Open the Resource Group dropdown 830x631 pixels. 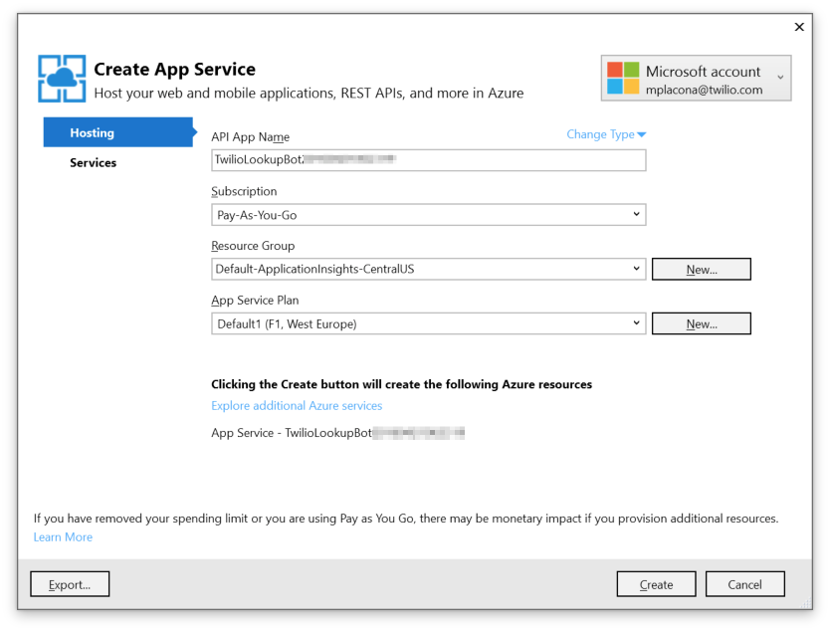click(x=428, y=269)
